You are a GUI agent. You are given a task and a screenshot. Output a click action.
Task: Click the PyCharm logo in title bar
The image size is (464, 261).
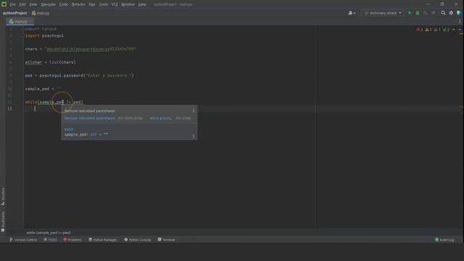point(4,4)
